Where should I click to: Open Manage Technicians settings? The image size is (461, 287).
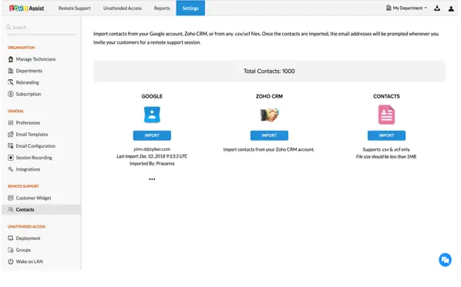coord(35,59)
